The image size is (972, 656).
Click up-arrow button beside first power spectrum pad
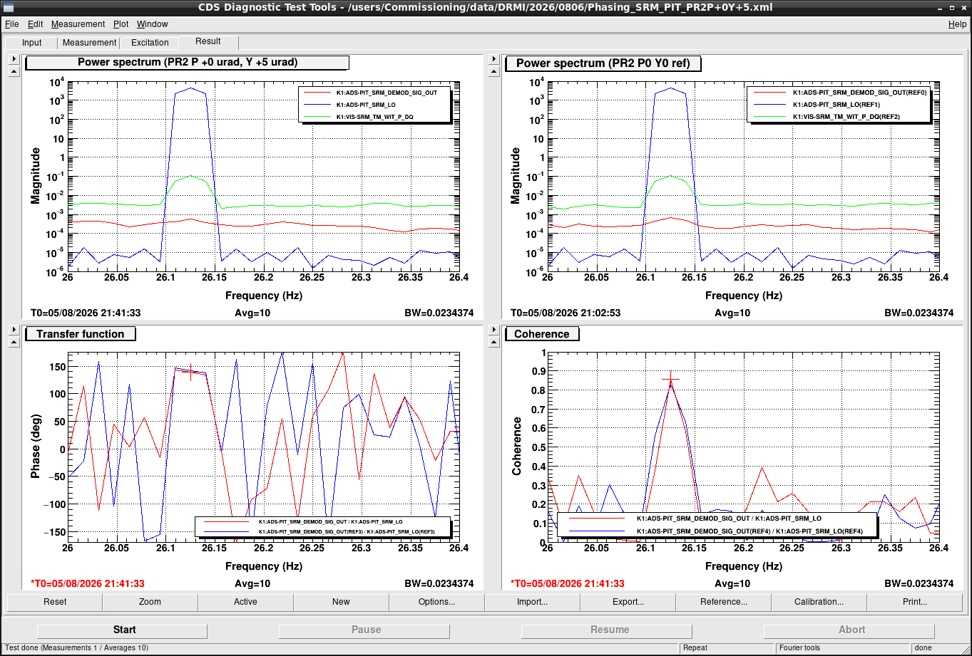(14, 71)
